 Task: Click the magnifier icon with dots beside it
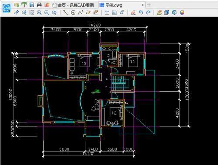point(24,13)
